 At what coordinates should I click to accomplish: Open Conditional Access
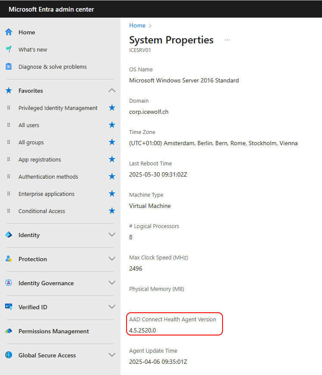pos(42,211)
